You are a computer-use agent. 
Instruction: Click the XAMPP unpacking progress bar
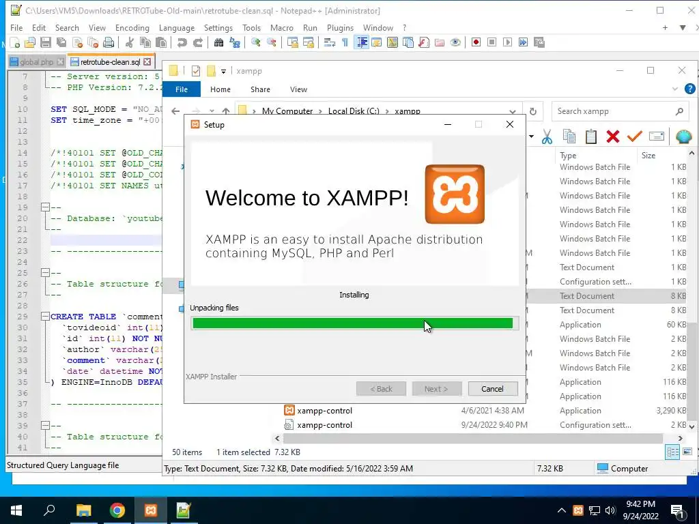pyautogui.click(x=354, y=323)
